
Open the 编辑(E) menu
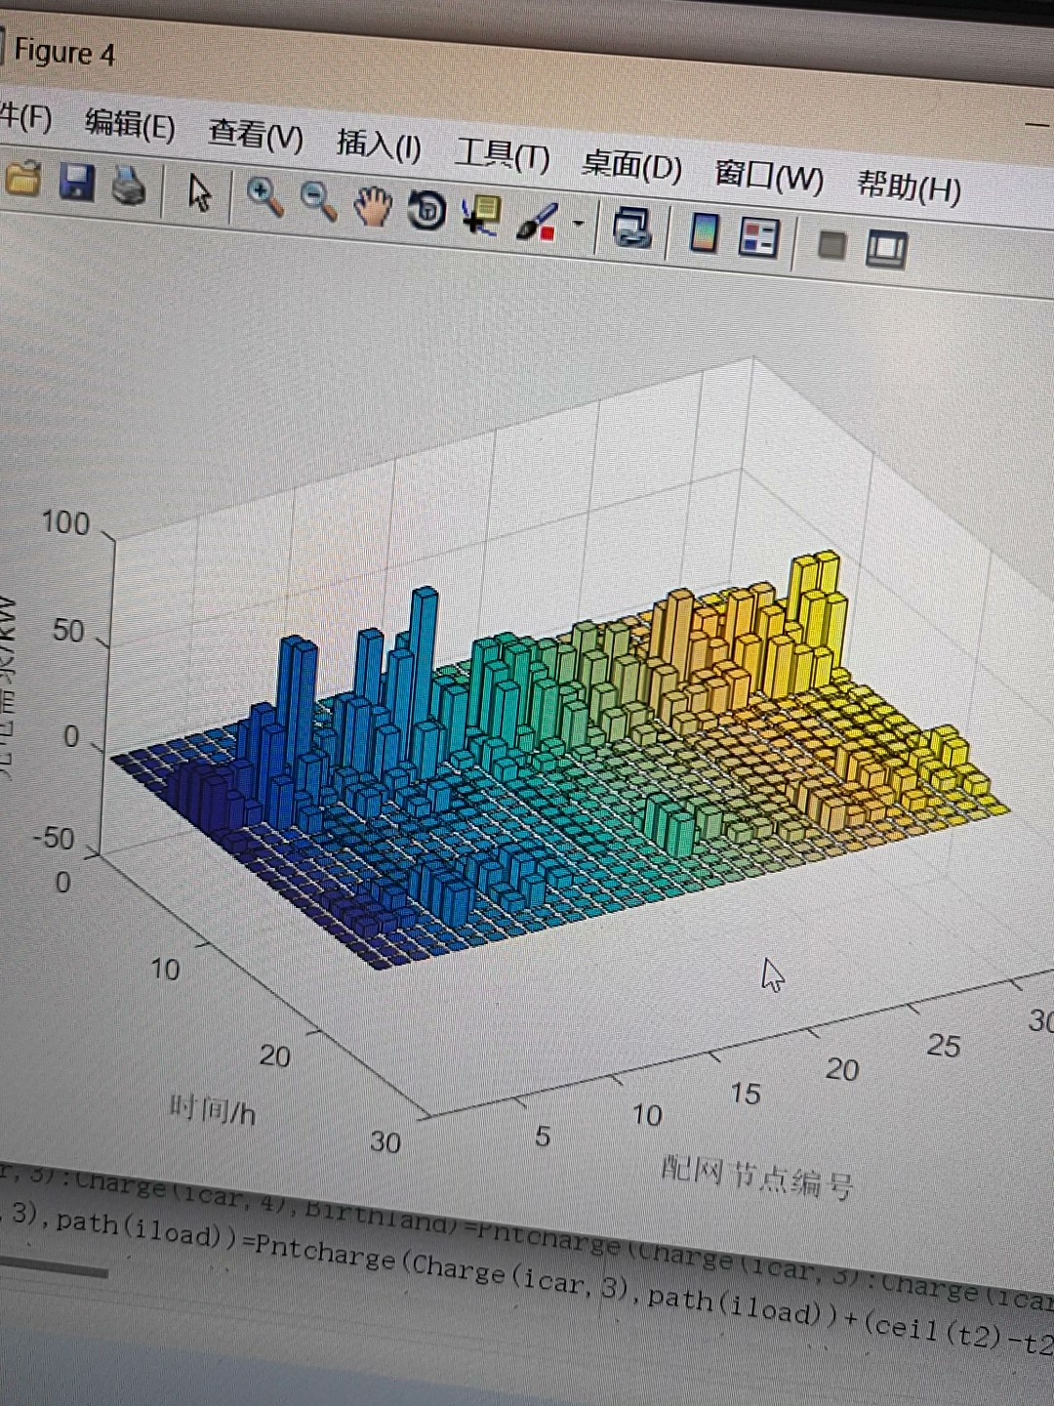(x=130, y=124)
